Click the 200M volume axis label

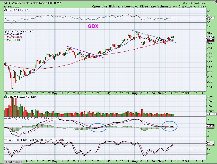211,97
